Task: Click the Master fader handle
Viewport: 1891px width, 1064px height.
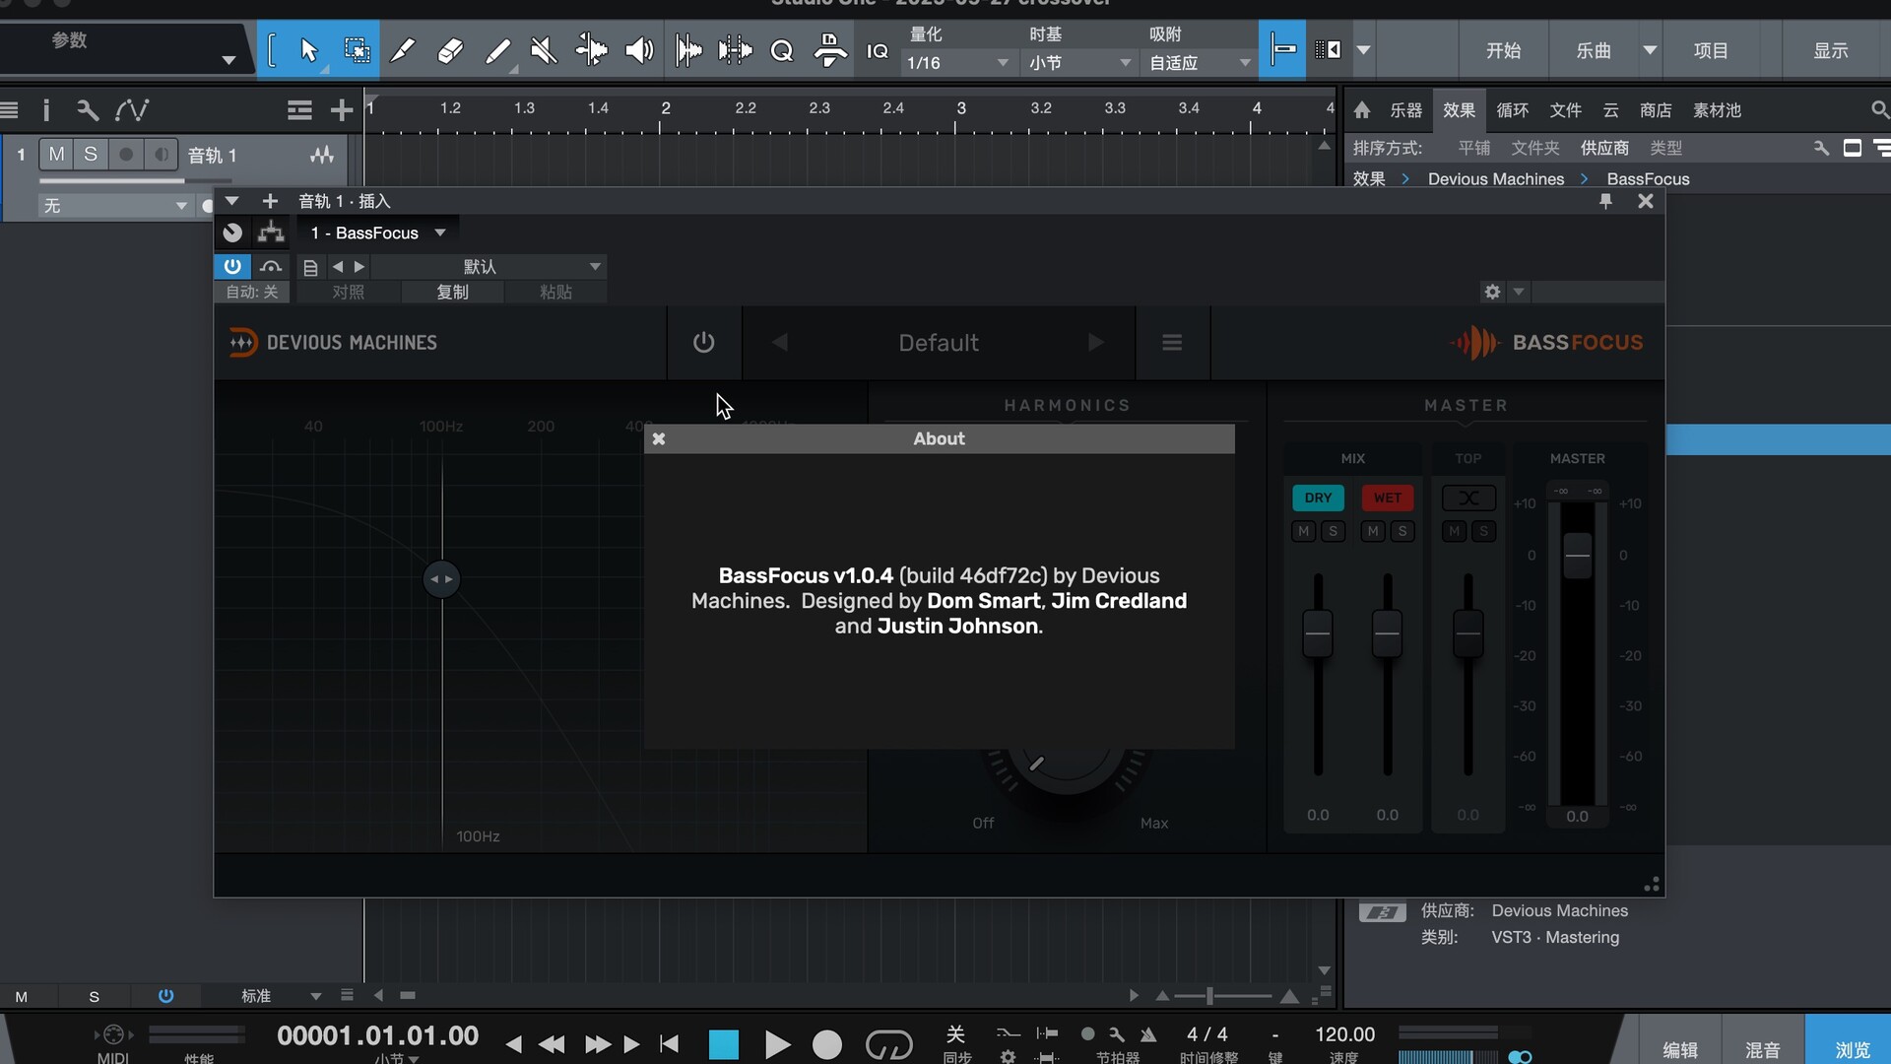Action: pos(1578,555)
